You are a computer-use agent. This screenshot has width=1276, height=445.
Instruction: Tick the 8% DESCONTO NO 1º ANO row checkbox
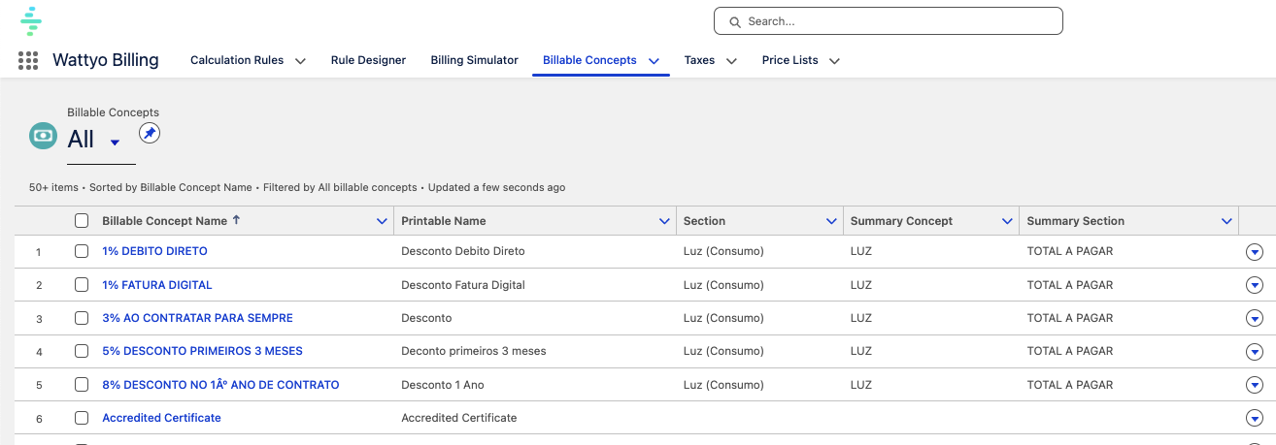click(82, 385)
